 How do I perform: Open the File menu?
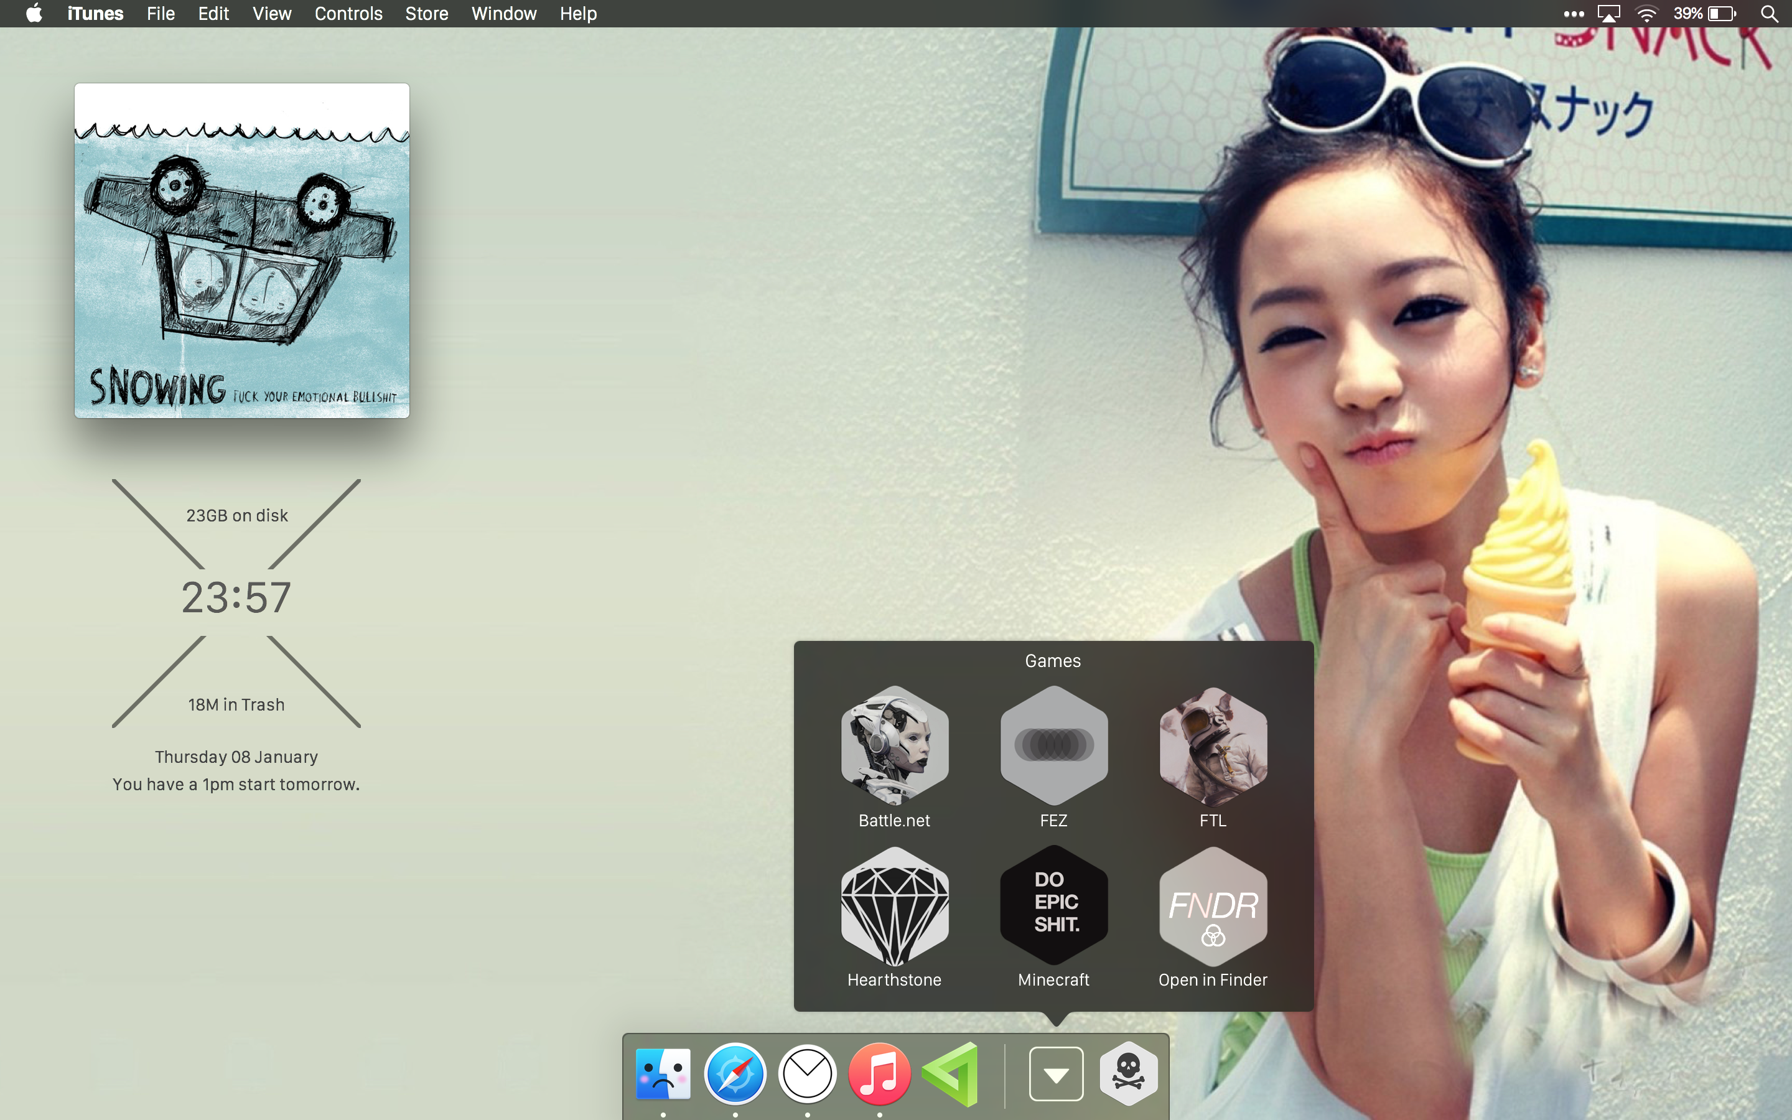[161, 13]
